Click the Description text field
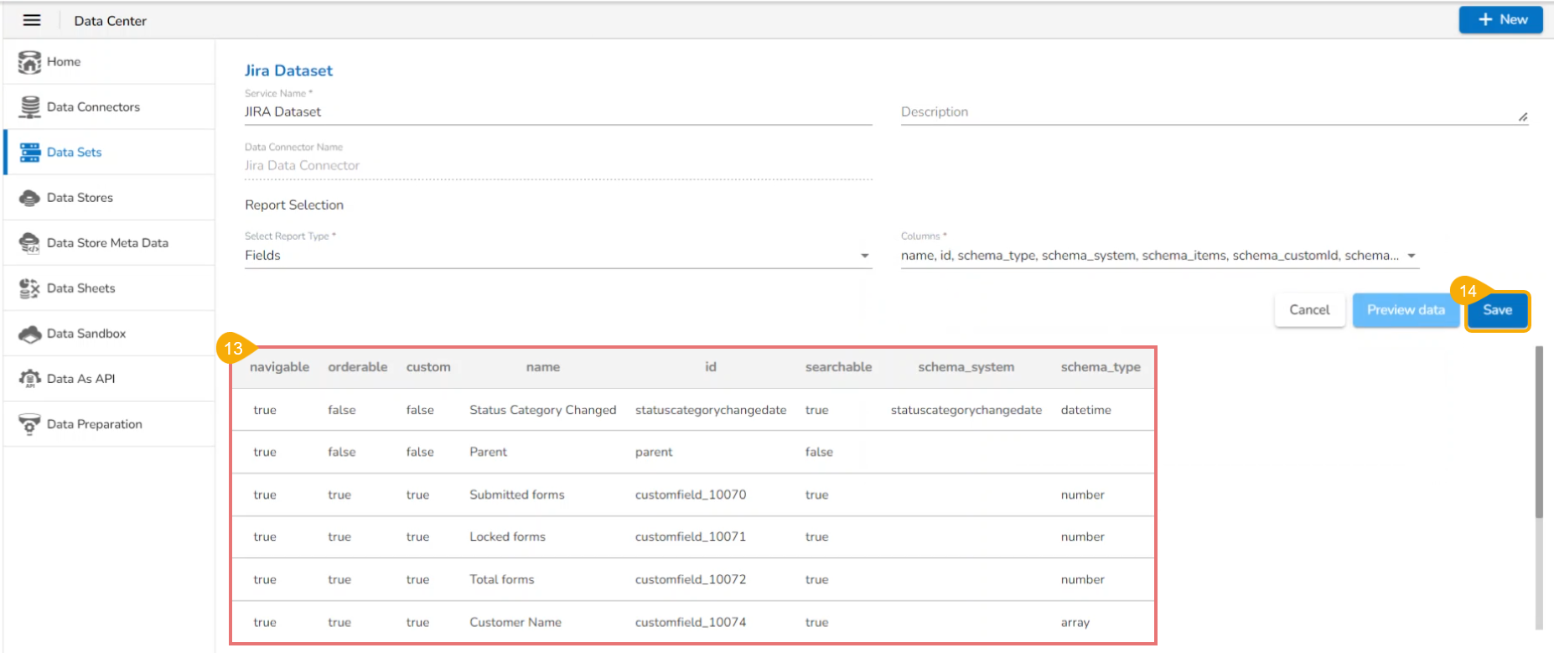 pyautogui.click(x=1207, y=112)
